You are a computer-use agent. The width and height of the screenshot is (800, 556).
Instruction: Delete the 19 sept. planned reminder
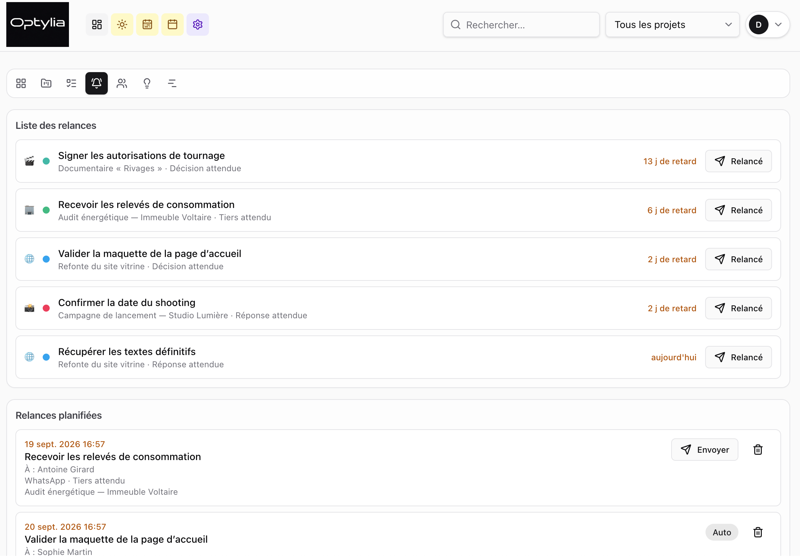click(x=758, y=450)
